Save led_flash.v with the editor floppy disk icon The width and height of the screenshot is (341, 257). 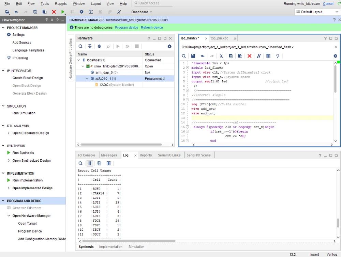(x=193, y=56)
